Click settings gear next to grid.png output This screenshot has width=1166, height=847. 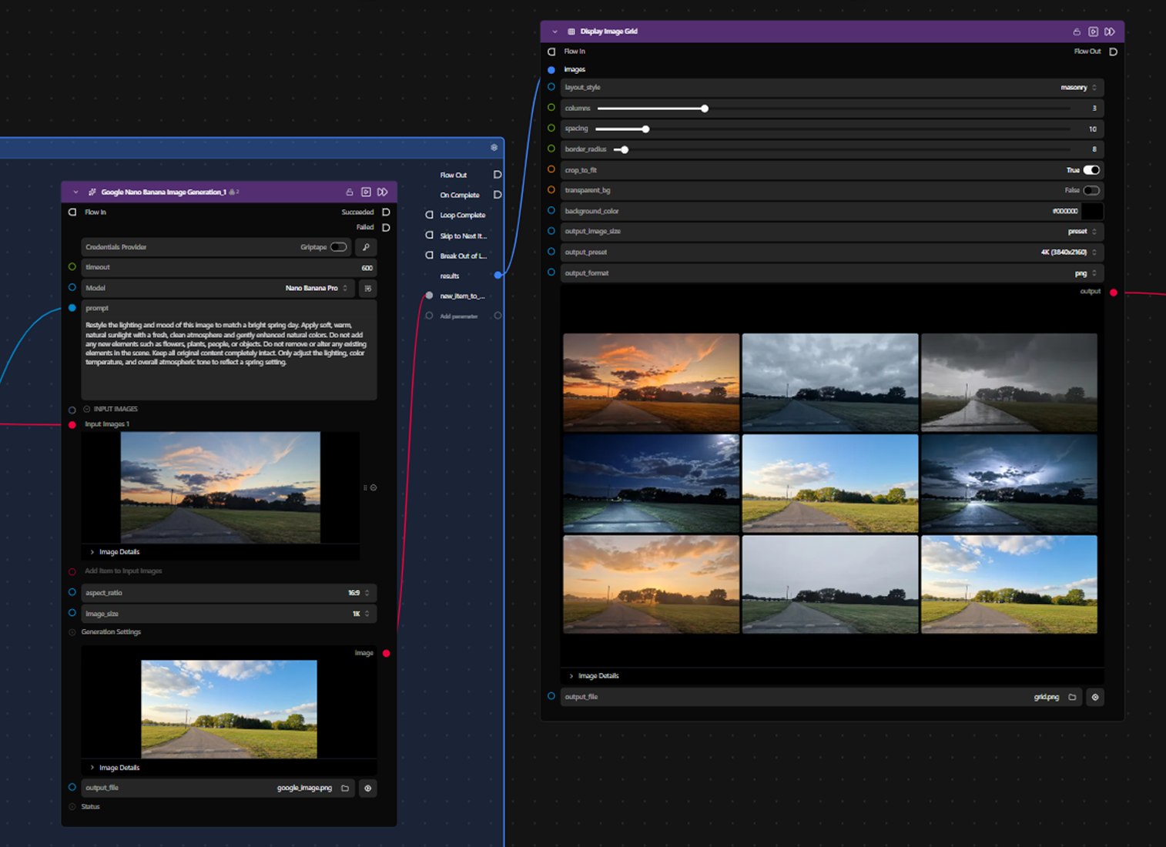tap(1094, 697)
